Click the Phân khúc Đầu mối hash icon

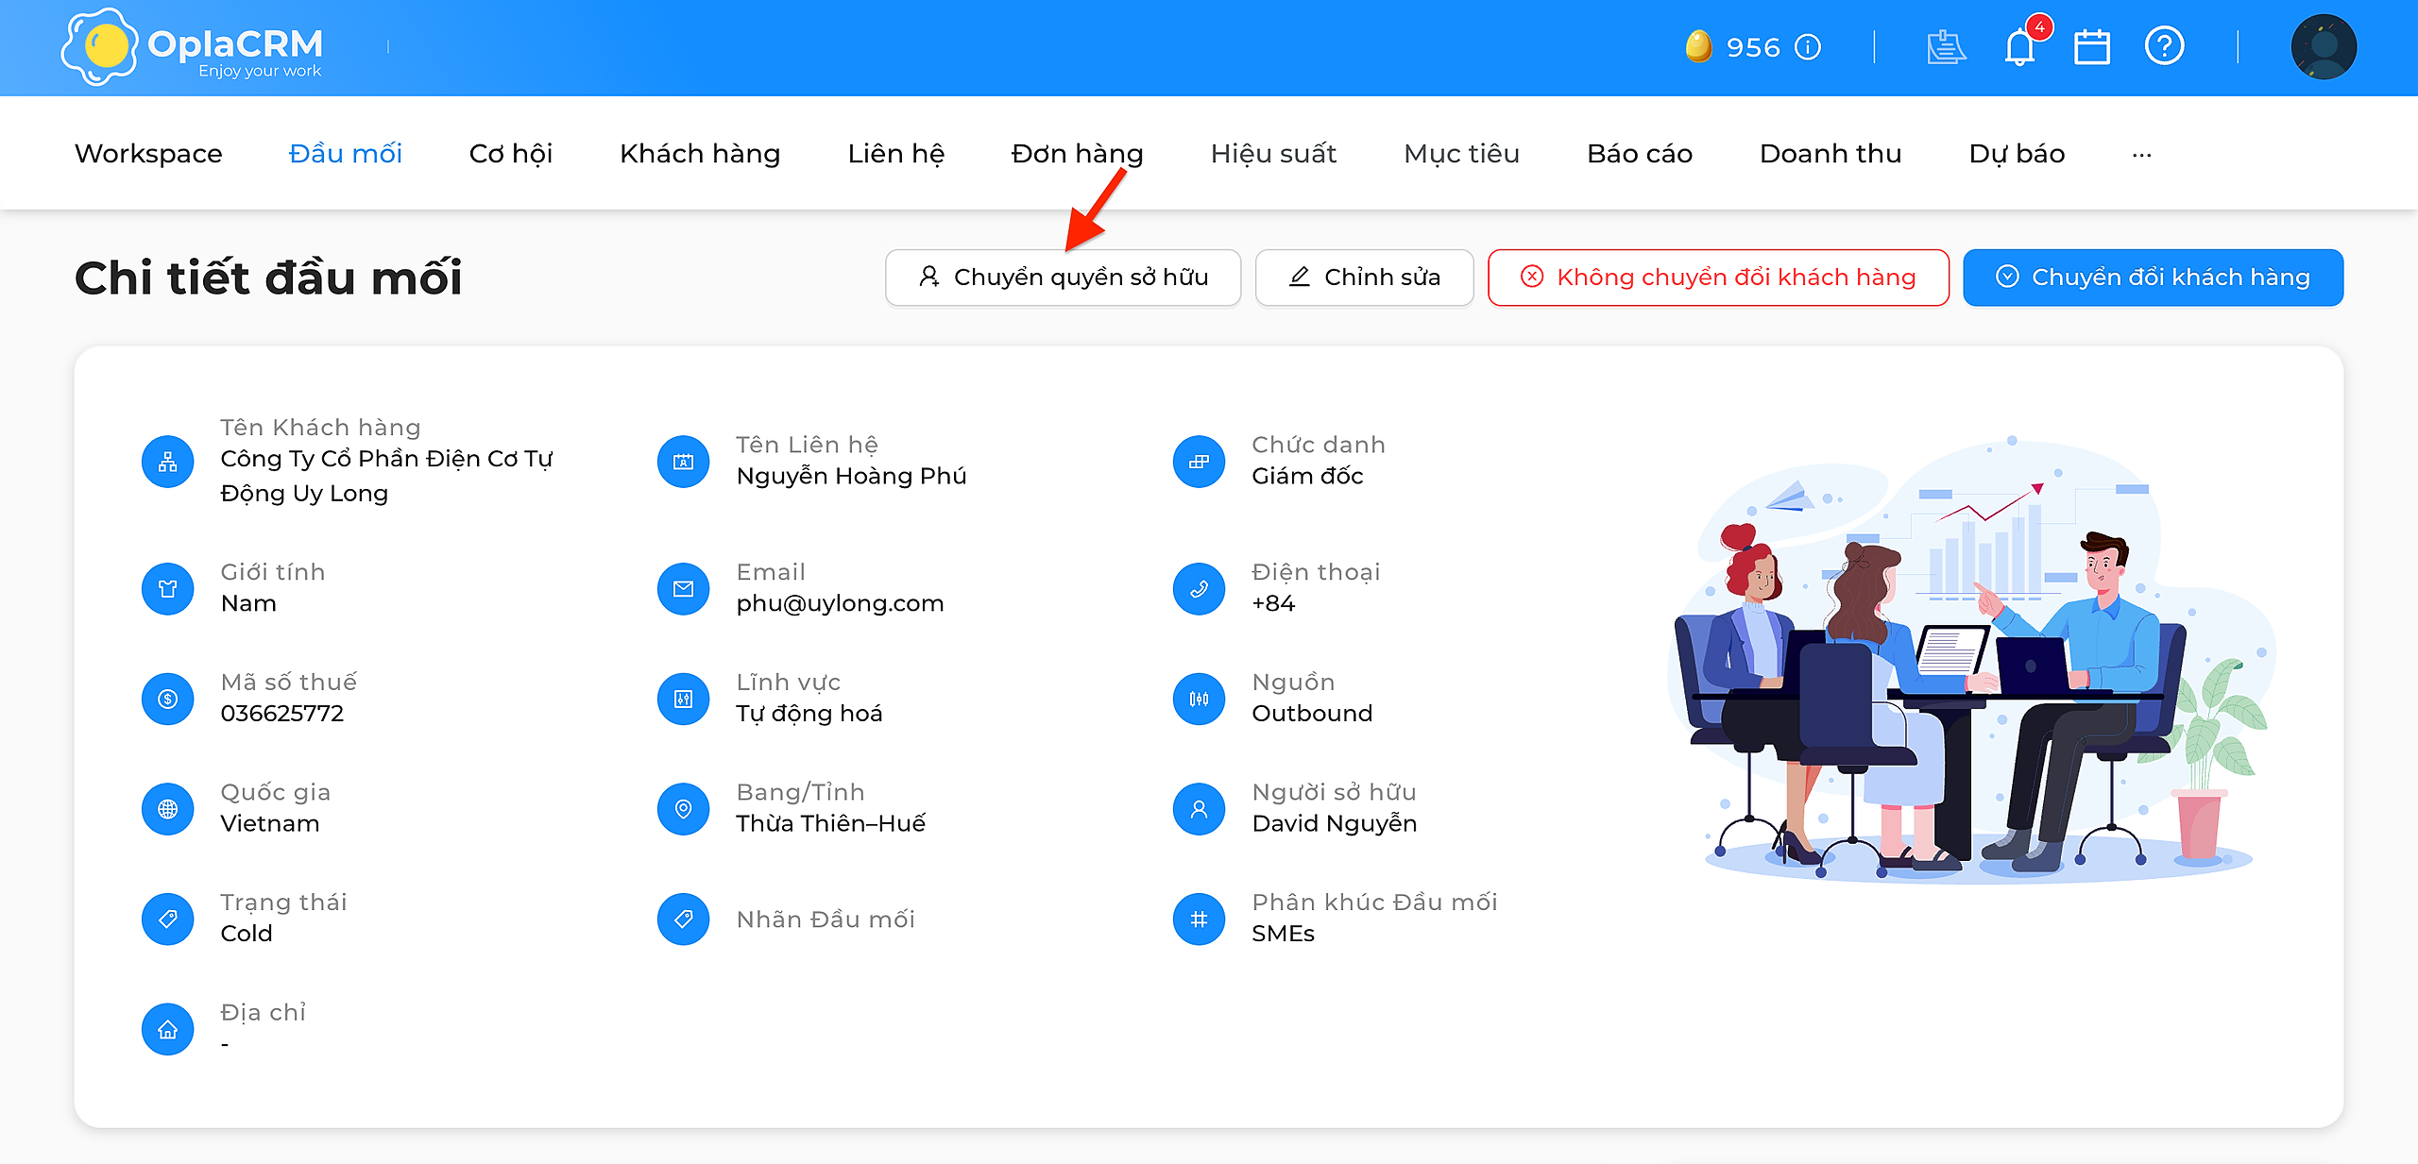[1199, 919]
